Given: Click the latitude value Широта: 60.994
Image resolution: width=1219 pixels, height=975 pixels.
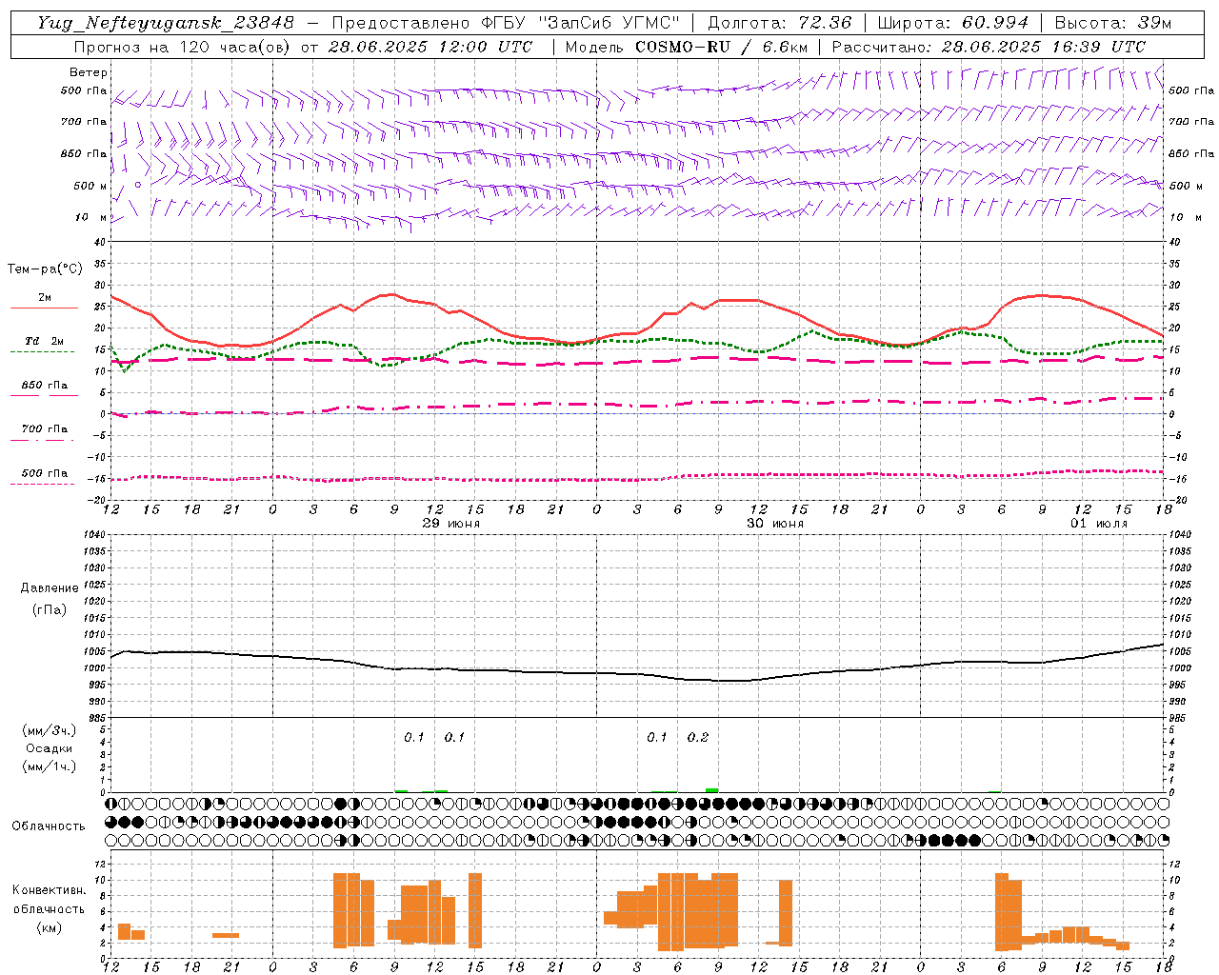Looking at the screenshot, I should [x=952, y=23].
